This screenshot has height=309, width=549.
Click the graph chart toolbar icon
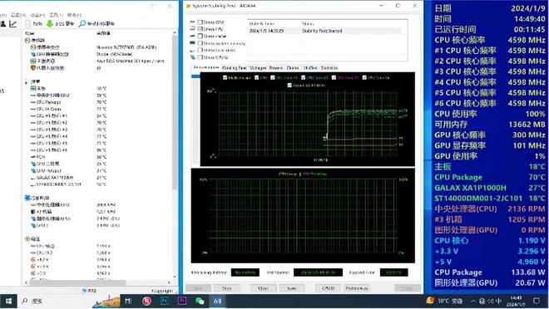point(13,23)
